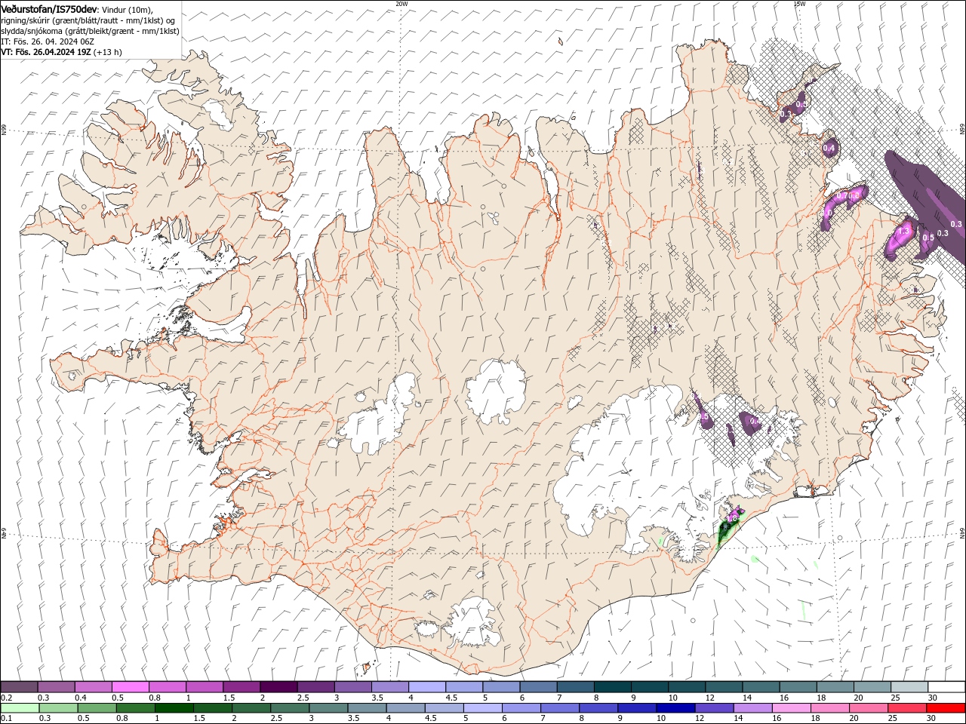The width and height of the screenshot is (966, 724).
Task: Click the 0.1 label in lower legend row
Action: pyautogui.click(x=6, y=717)
